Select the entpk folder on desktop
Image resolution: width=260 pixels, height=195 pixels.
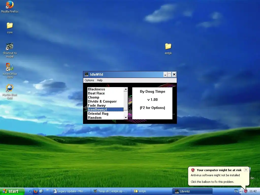168,49
